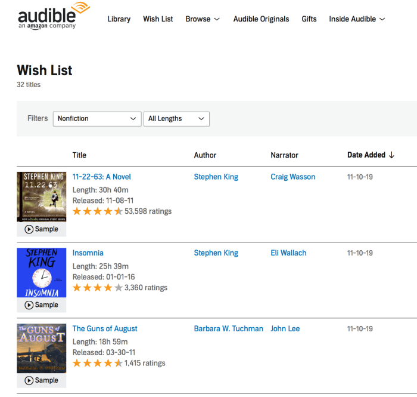This screenshot has height=397, width=417.
Task: Sort by Date Added column
Action: (371, 155)
